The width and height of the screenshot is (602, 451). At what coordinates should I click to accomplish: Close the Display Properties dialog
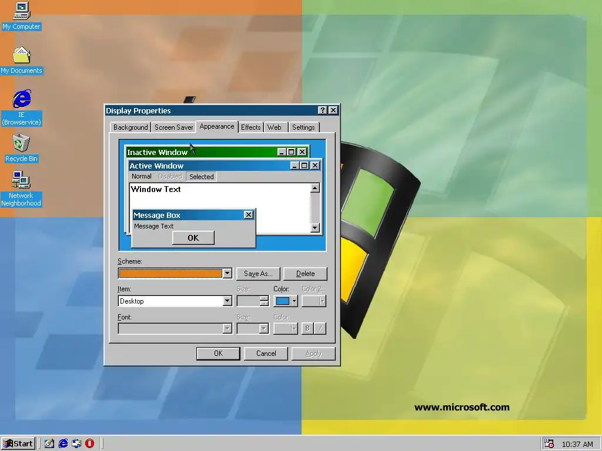[333, 110]
